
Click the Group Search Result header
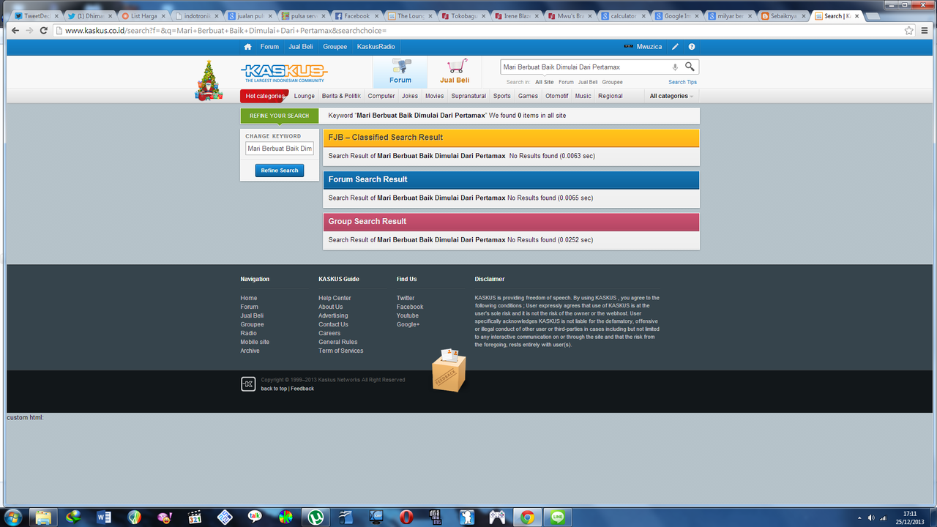pyautogui.click(x=511, y=222)
